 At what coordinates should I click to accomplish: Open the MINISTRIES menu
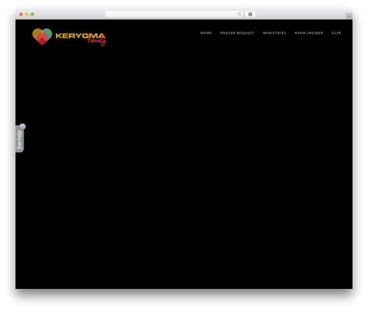coord(275,33)
